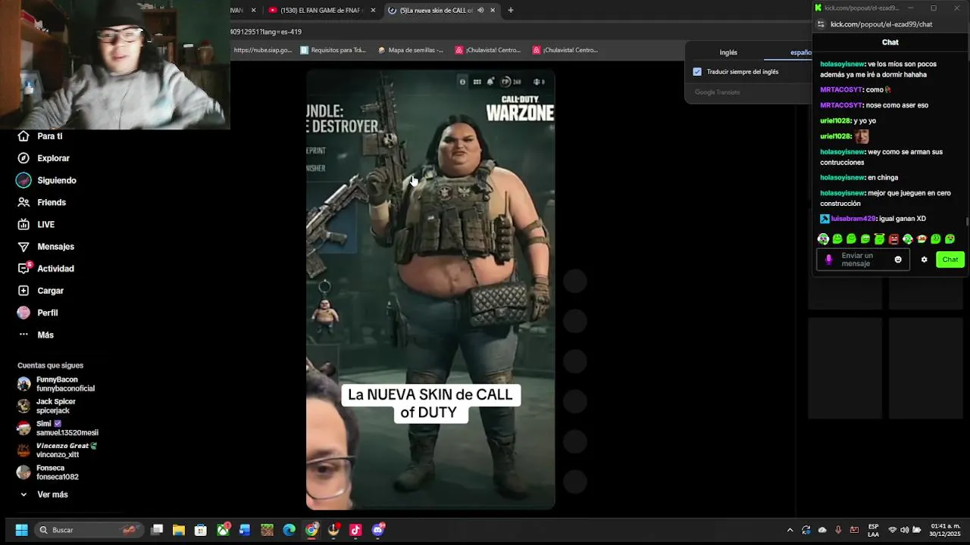The width and height of the screenshot is (970, 545).
Task: Open Discord from the taskbar
Action: coord(377,530)
